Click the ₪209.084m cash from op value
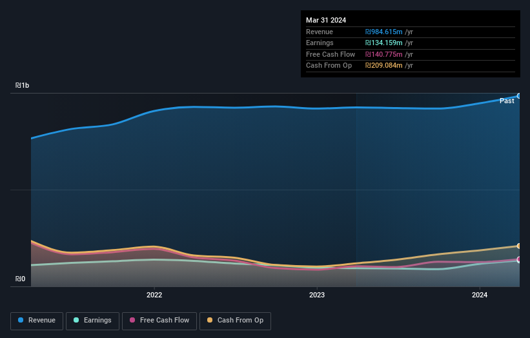This screenshot has height=338, width=530. click(383, 66)
